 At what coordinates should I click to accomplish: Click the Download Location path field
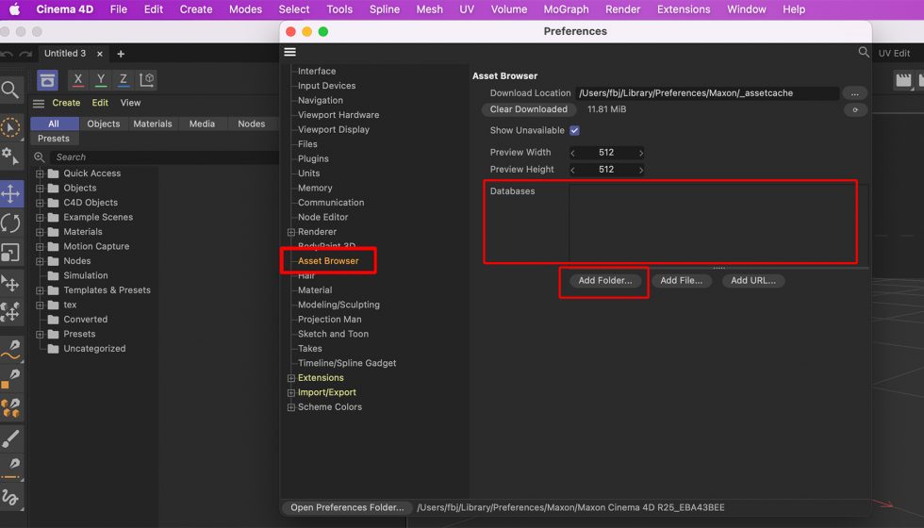(x=707, y=93)
